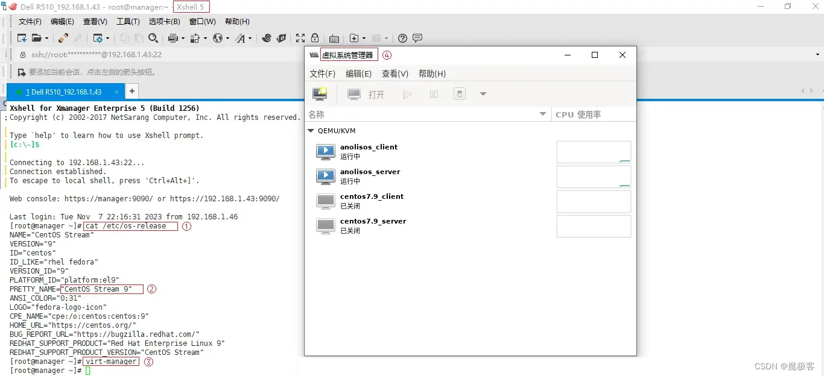Viewport: 824px width, 376px height.
Task: Open the virtual keyboard icon
Action: coord(334,38)
